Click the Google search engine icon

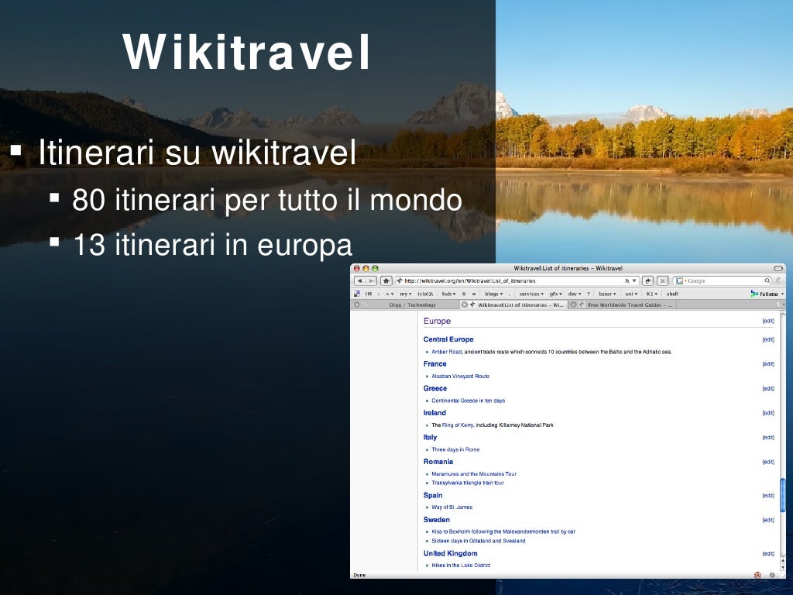680,280
